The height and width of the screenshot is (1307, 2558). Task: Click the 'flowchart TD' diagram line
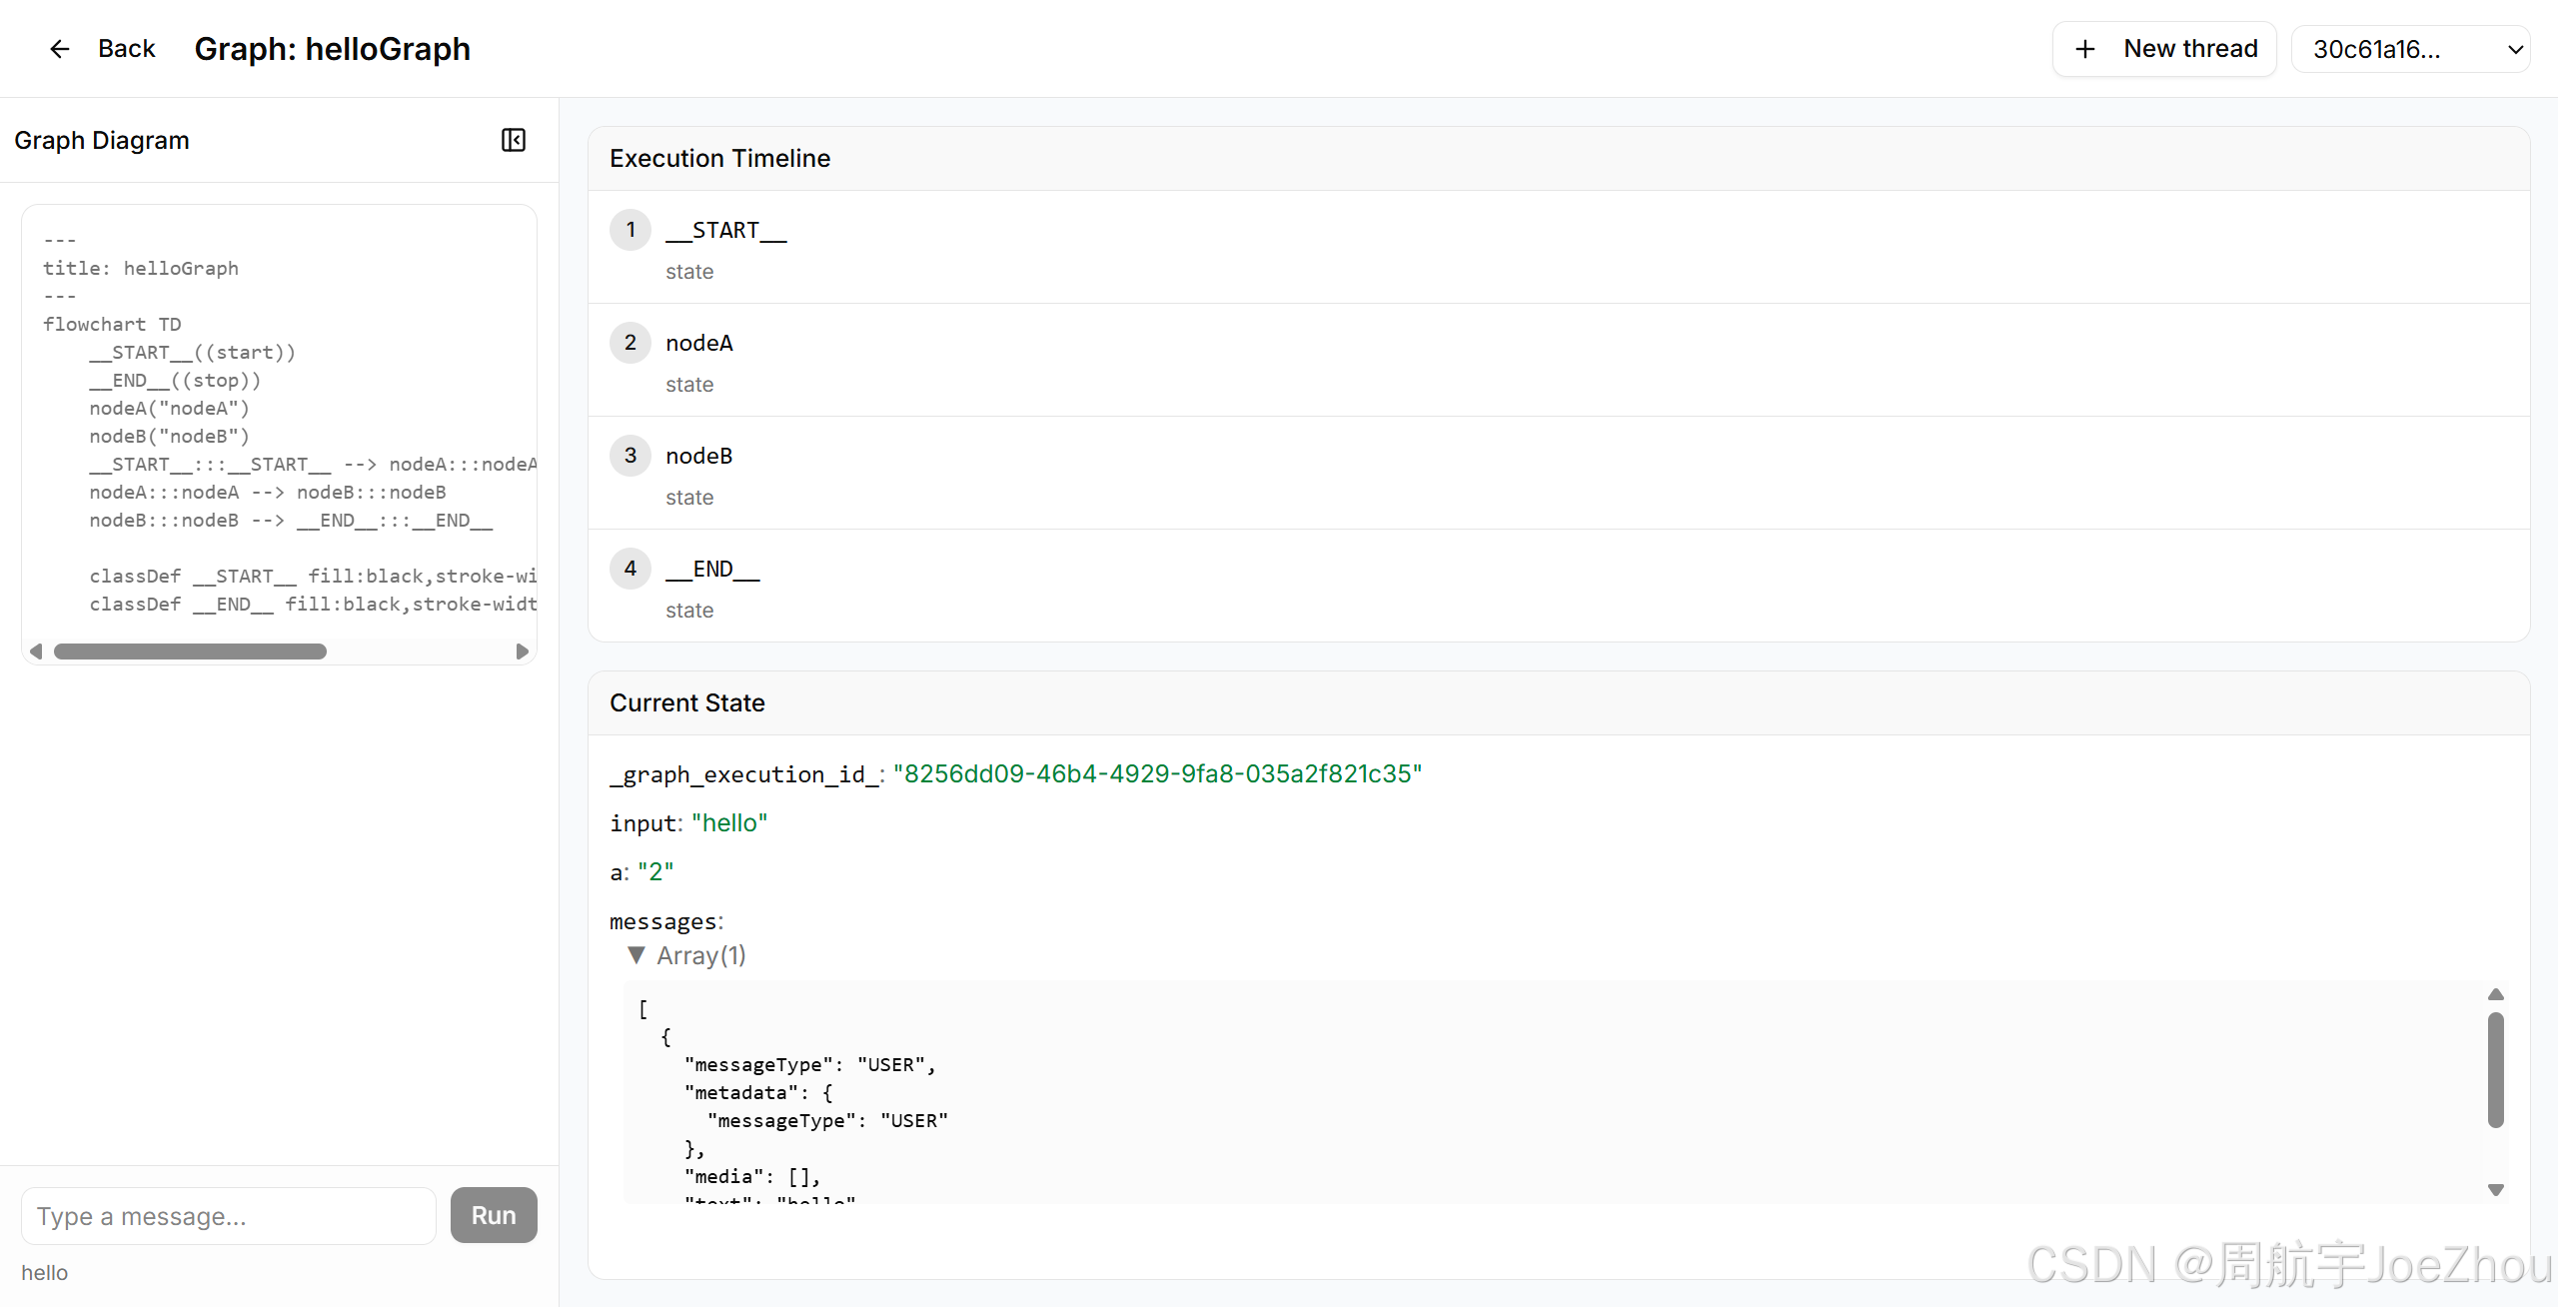point(112,324)
